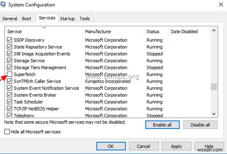Viewport: 227px width, 154px height.
Task: Uncheck the Task Scheduler checkbox
Action: 10,101
